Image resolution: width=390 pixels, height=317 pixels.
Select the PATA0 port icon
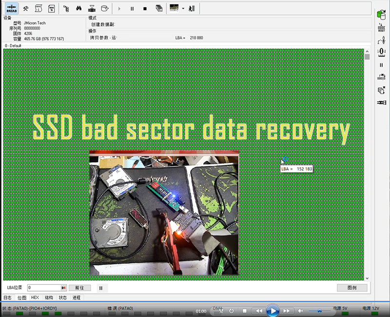[11, 9]
